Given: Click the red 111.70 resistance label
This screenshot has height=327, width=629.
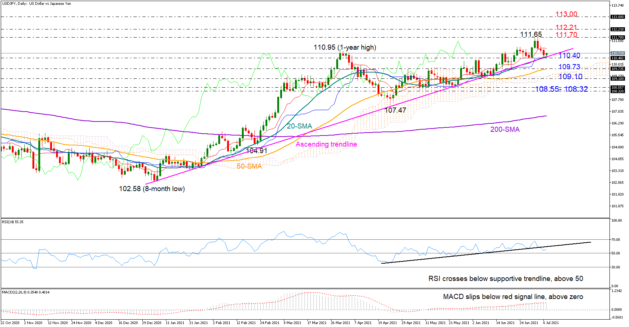Looking at the screenshot, I should (566, 35).
